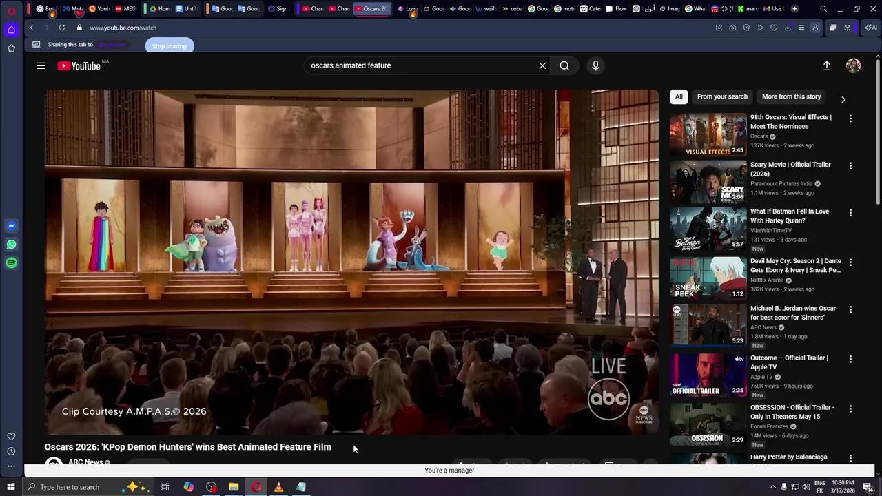Open the Aria AI toolbar button
The image size is (882, 496).
tap(871, 28)
